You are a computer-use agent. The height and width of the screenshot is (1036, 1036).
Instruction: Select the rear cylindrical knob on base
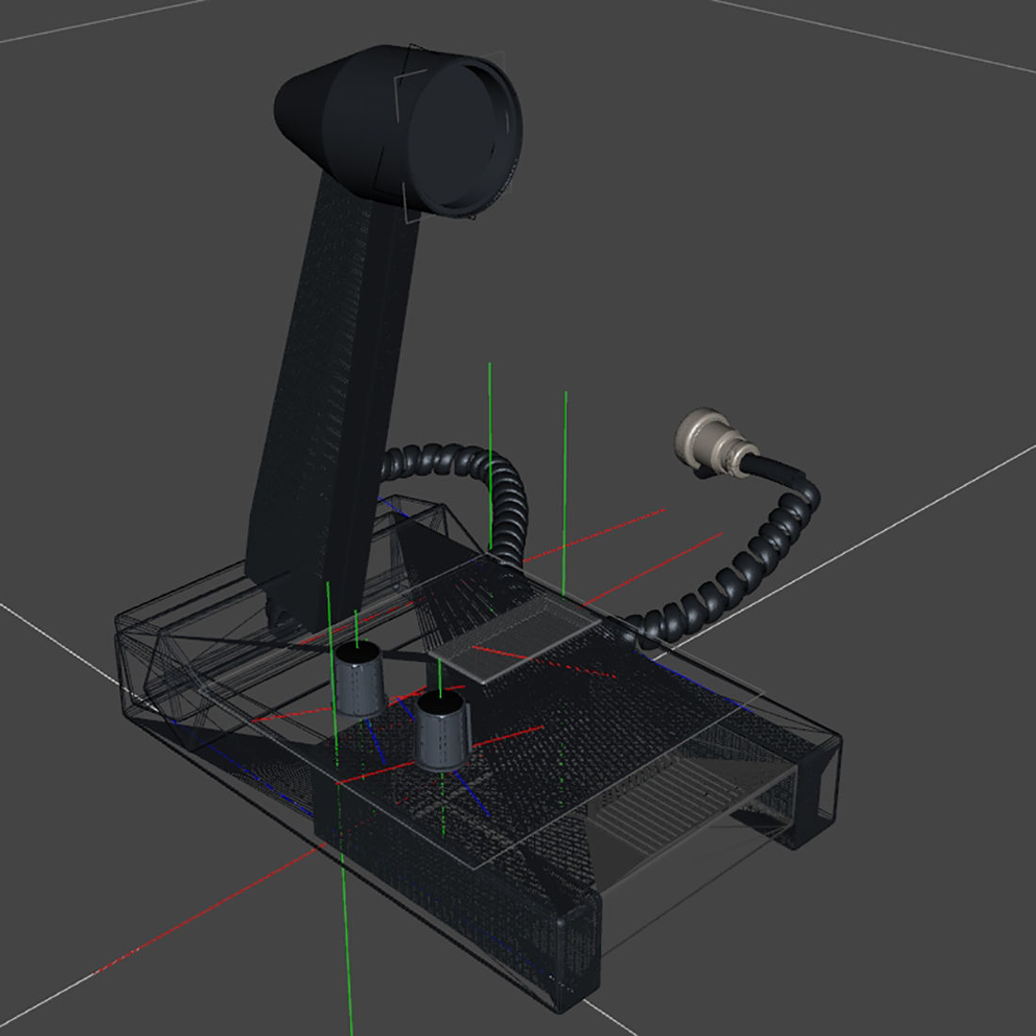[359, 678]
